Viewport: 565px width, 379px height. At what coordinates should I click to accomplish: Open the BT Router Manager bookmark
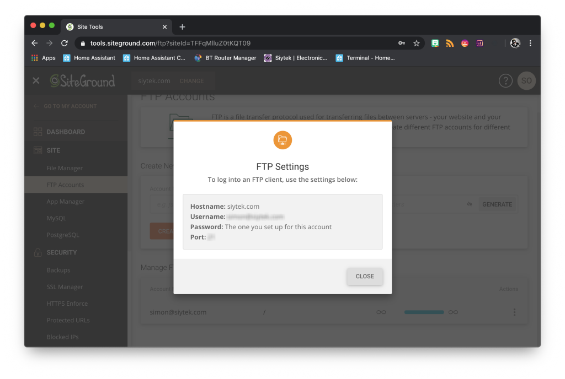click(x=225, y=58)
